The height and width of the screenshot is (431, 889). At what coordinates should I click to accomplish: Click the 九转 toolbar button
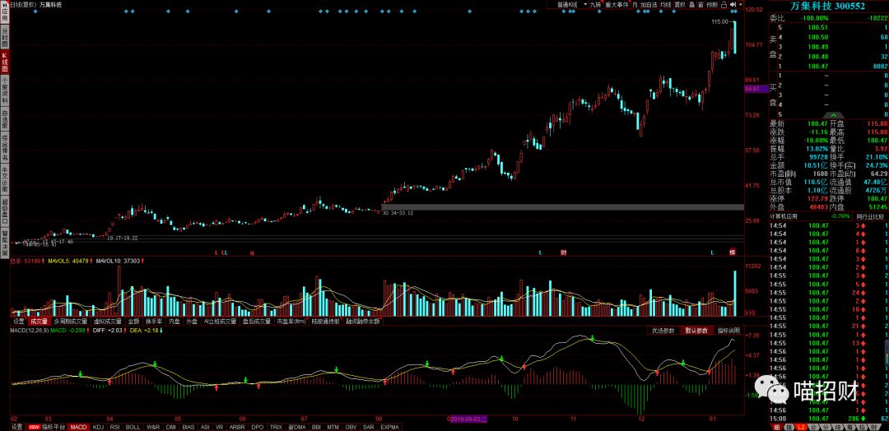click(596, 5)
